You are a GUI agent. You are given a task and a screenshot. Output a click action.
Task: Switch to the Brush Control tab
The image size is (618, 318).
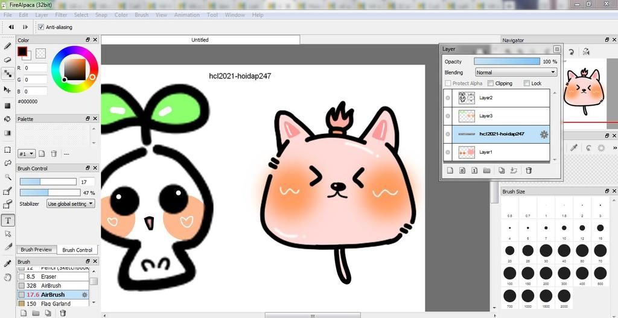77,250
